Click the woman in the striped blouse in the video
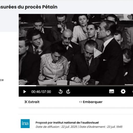 click(54, 64)
